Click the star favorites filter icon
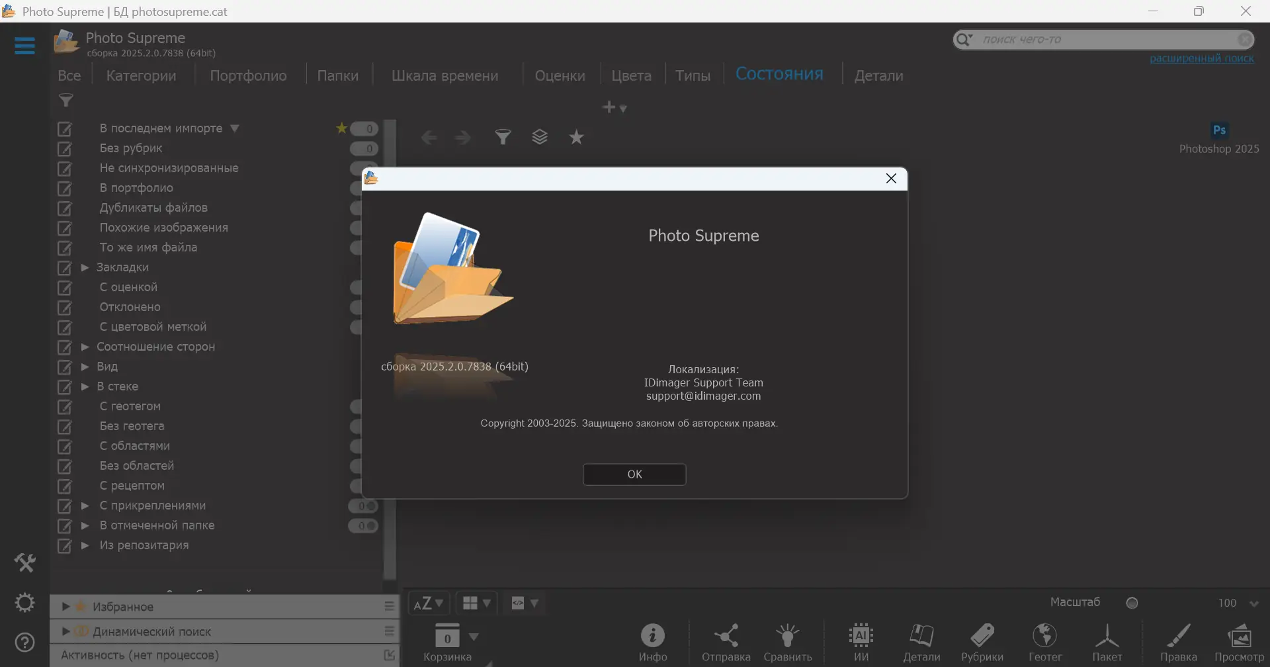This screenshot has height=667, width=1270. click(577, 137)
